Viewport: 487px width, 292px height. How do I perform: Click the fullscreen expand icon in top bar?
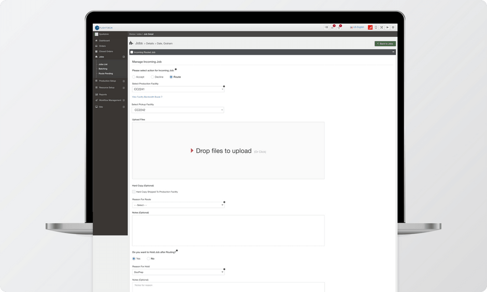pos(381,27)
